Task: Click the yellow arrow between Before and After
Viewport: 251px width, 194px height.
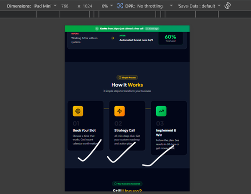Action: click(112, 38)
